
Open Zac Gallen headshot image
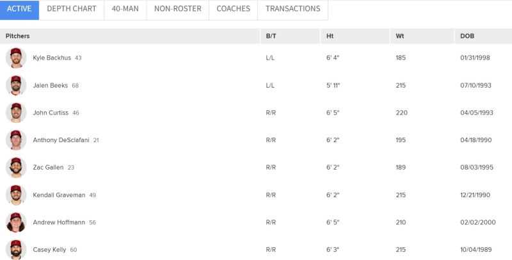click(16, 168)
